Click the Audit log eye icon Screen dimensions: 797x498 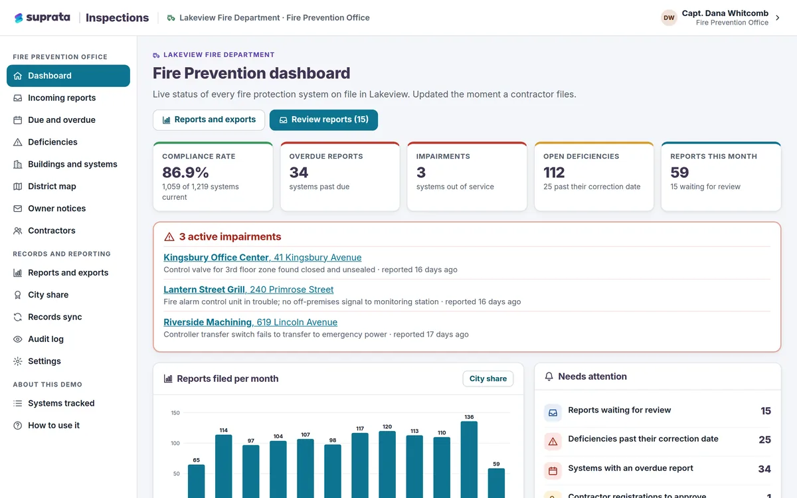coord(18,339)
